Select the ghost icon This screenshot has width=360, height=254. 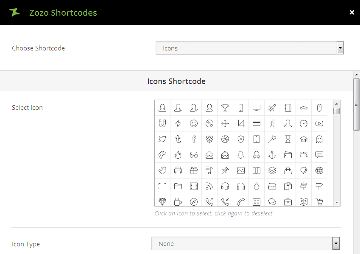point(319,139)
